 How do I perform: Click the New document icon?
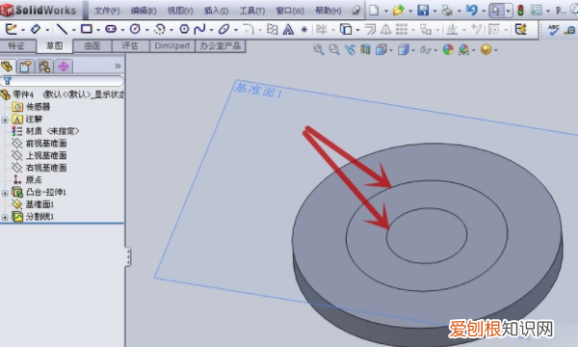pyautogui.click(x=374, y=10)
